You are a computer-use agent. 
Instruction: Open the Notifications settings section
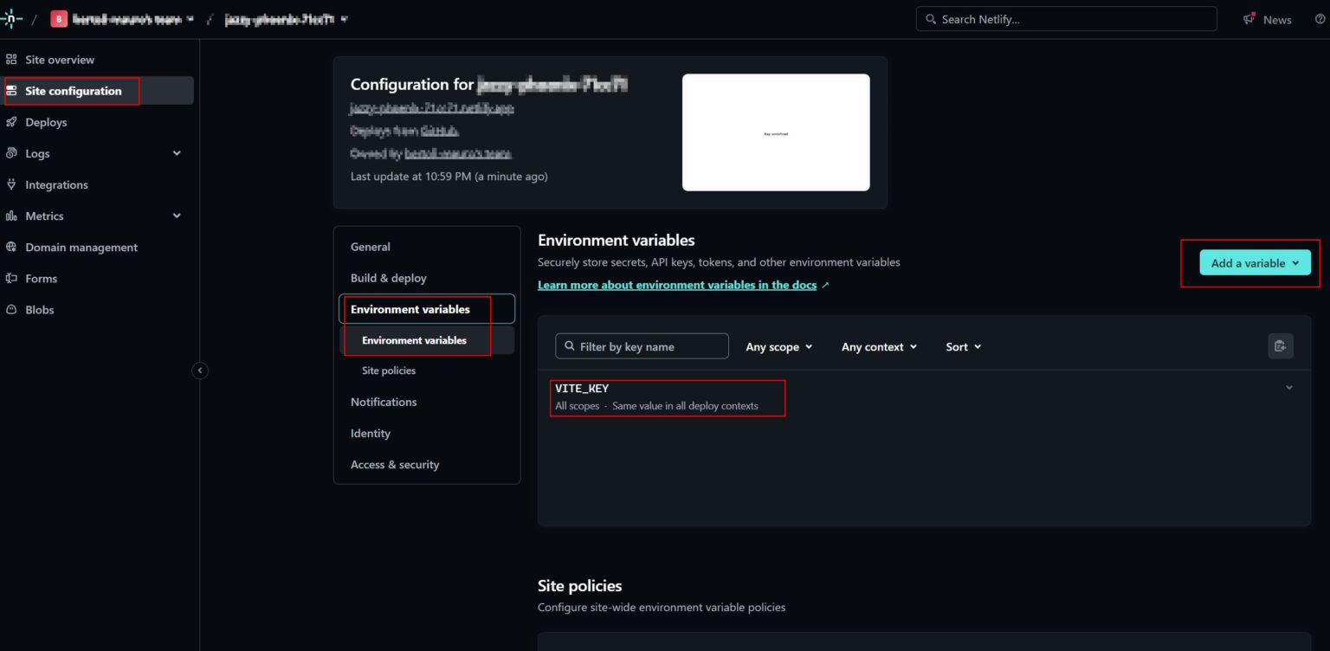point(384,402)
